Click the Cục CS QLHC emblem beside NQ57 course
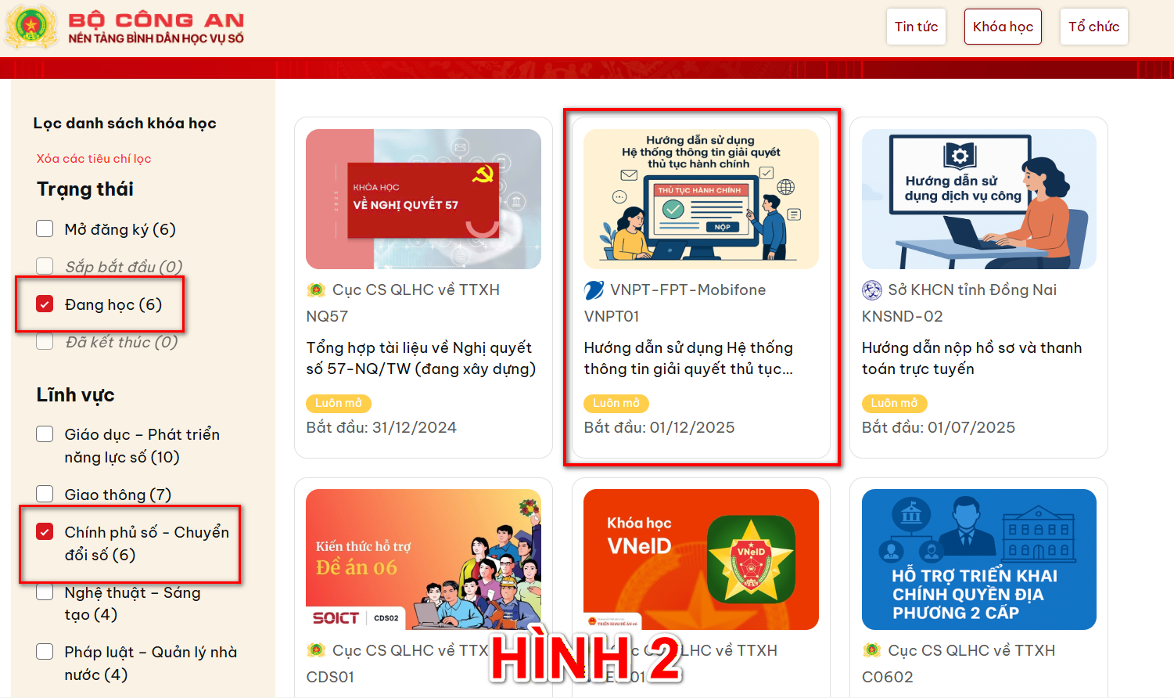 pos(316,290)
